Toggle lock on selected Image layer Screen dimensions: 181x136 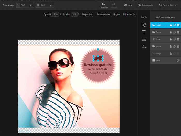tap(170, 25)
